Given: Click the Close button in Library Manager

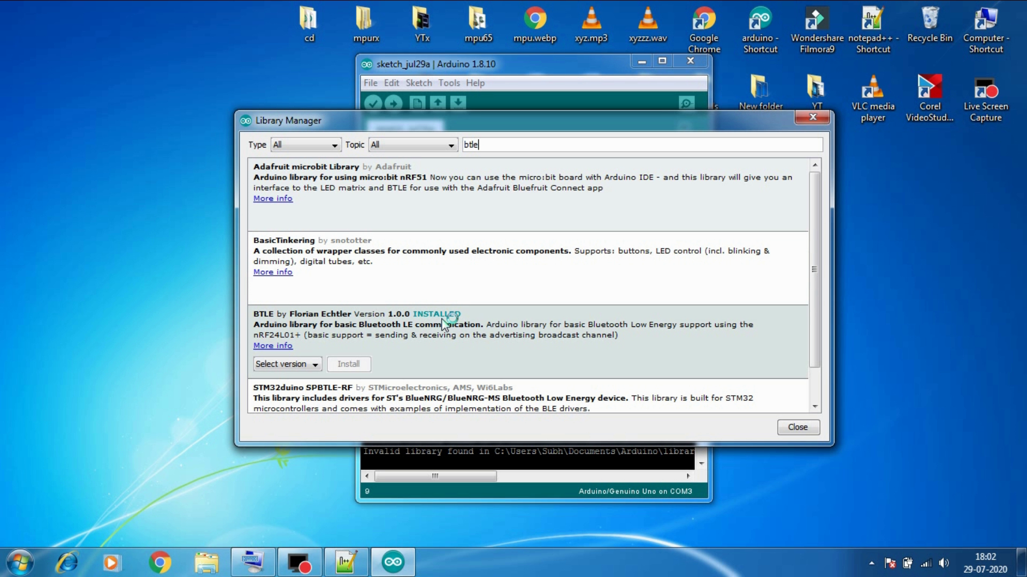Looking at the screenshot, I should click(798, 427).
